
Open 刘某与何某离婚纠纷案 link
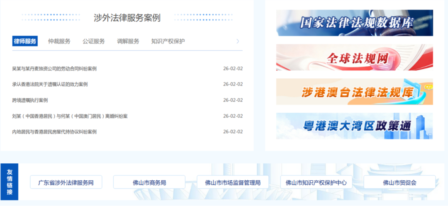tap(70, 116)
